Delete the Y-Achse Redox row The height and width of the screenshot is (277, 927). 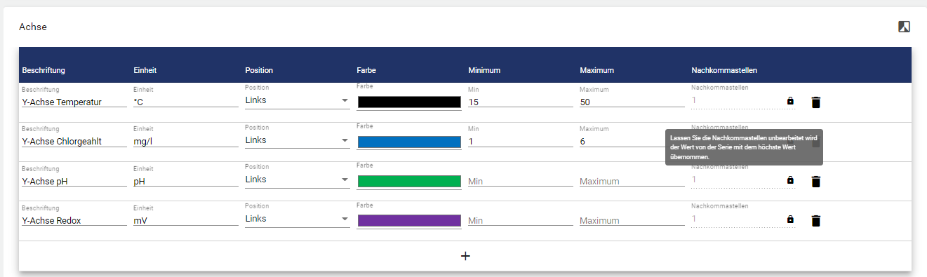(x=815, y=221)
